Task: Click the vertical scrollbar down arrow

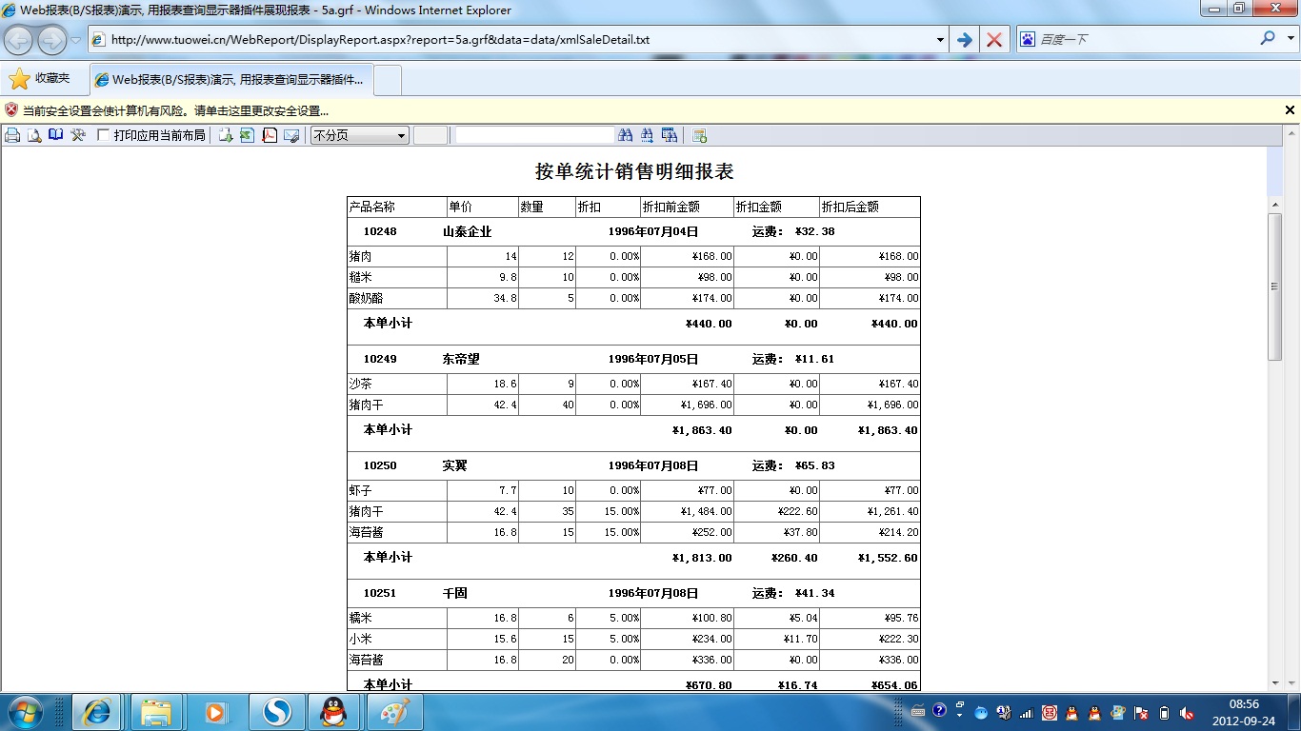Action: point(1275,682)
